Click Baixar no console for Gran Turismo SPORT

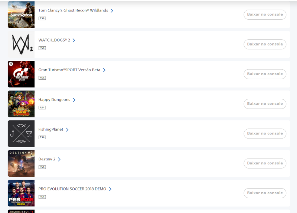coord(265,74)
